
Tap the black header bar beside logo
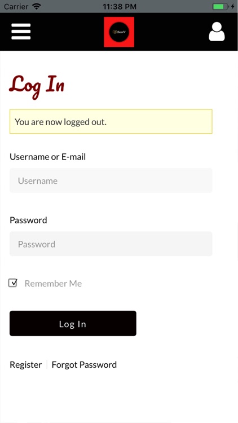[171, 32]
